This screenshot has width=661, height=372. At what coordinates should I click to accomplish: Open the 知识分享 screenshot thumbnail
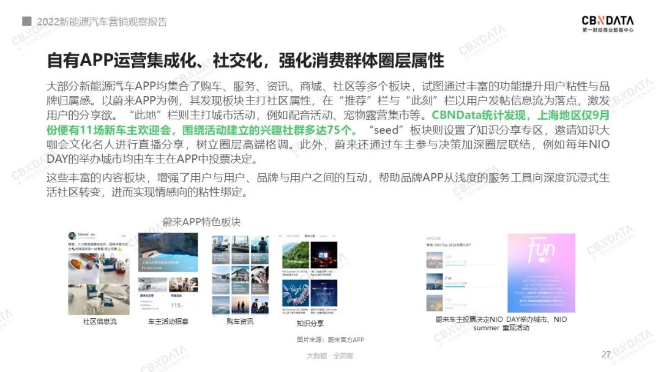(310, 275)
